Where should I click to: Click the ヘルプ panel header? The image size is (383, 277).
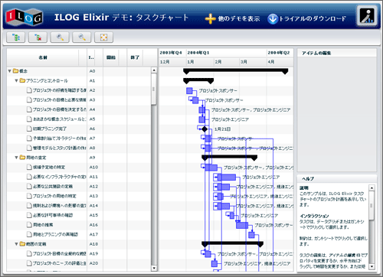tap(337, 178)
